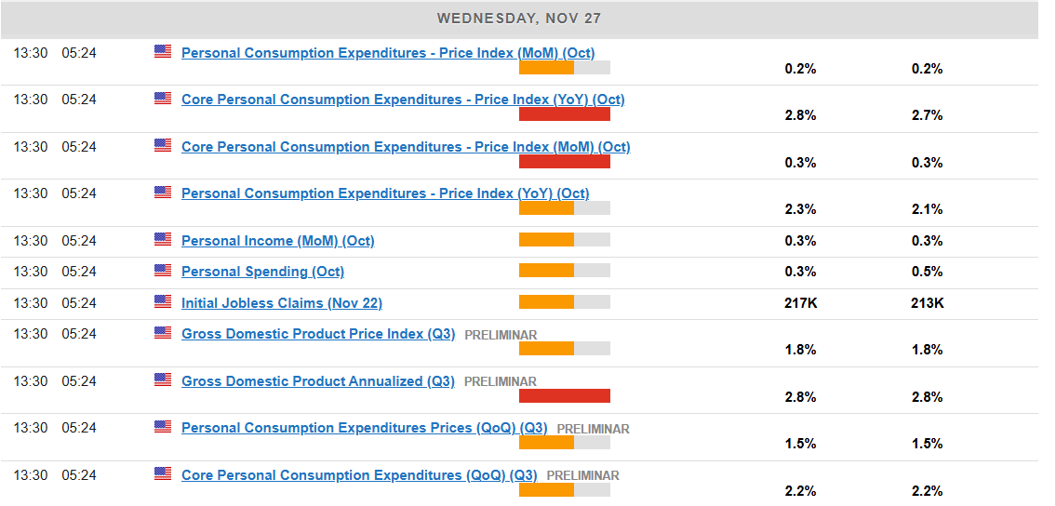Click the 0.5% value in Personal Spending row
1056x506 pixels.
tap(927, 272)
